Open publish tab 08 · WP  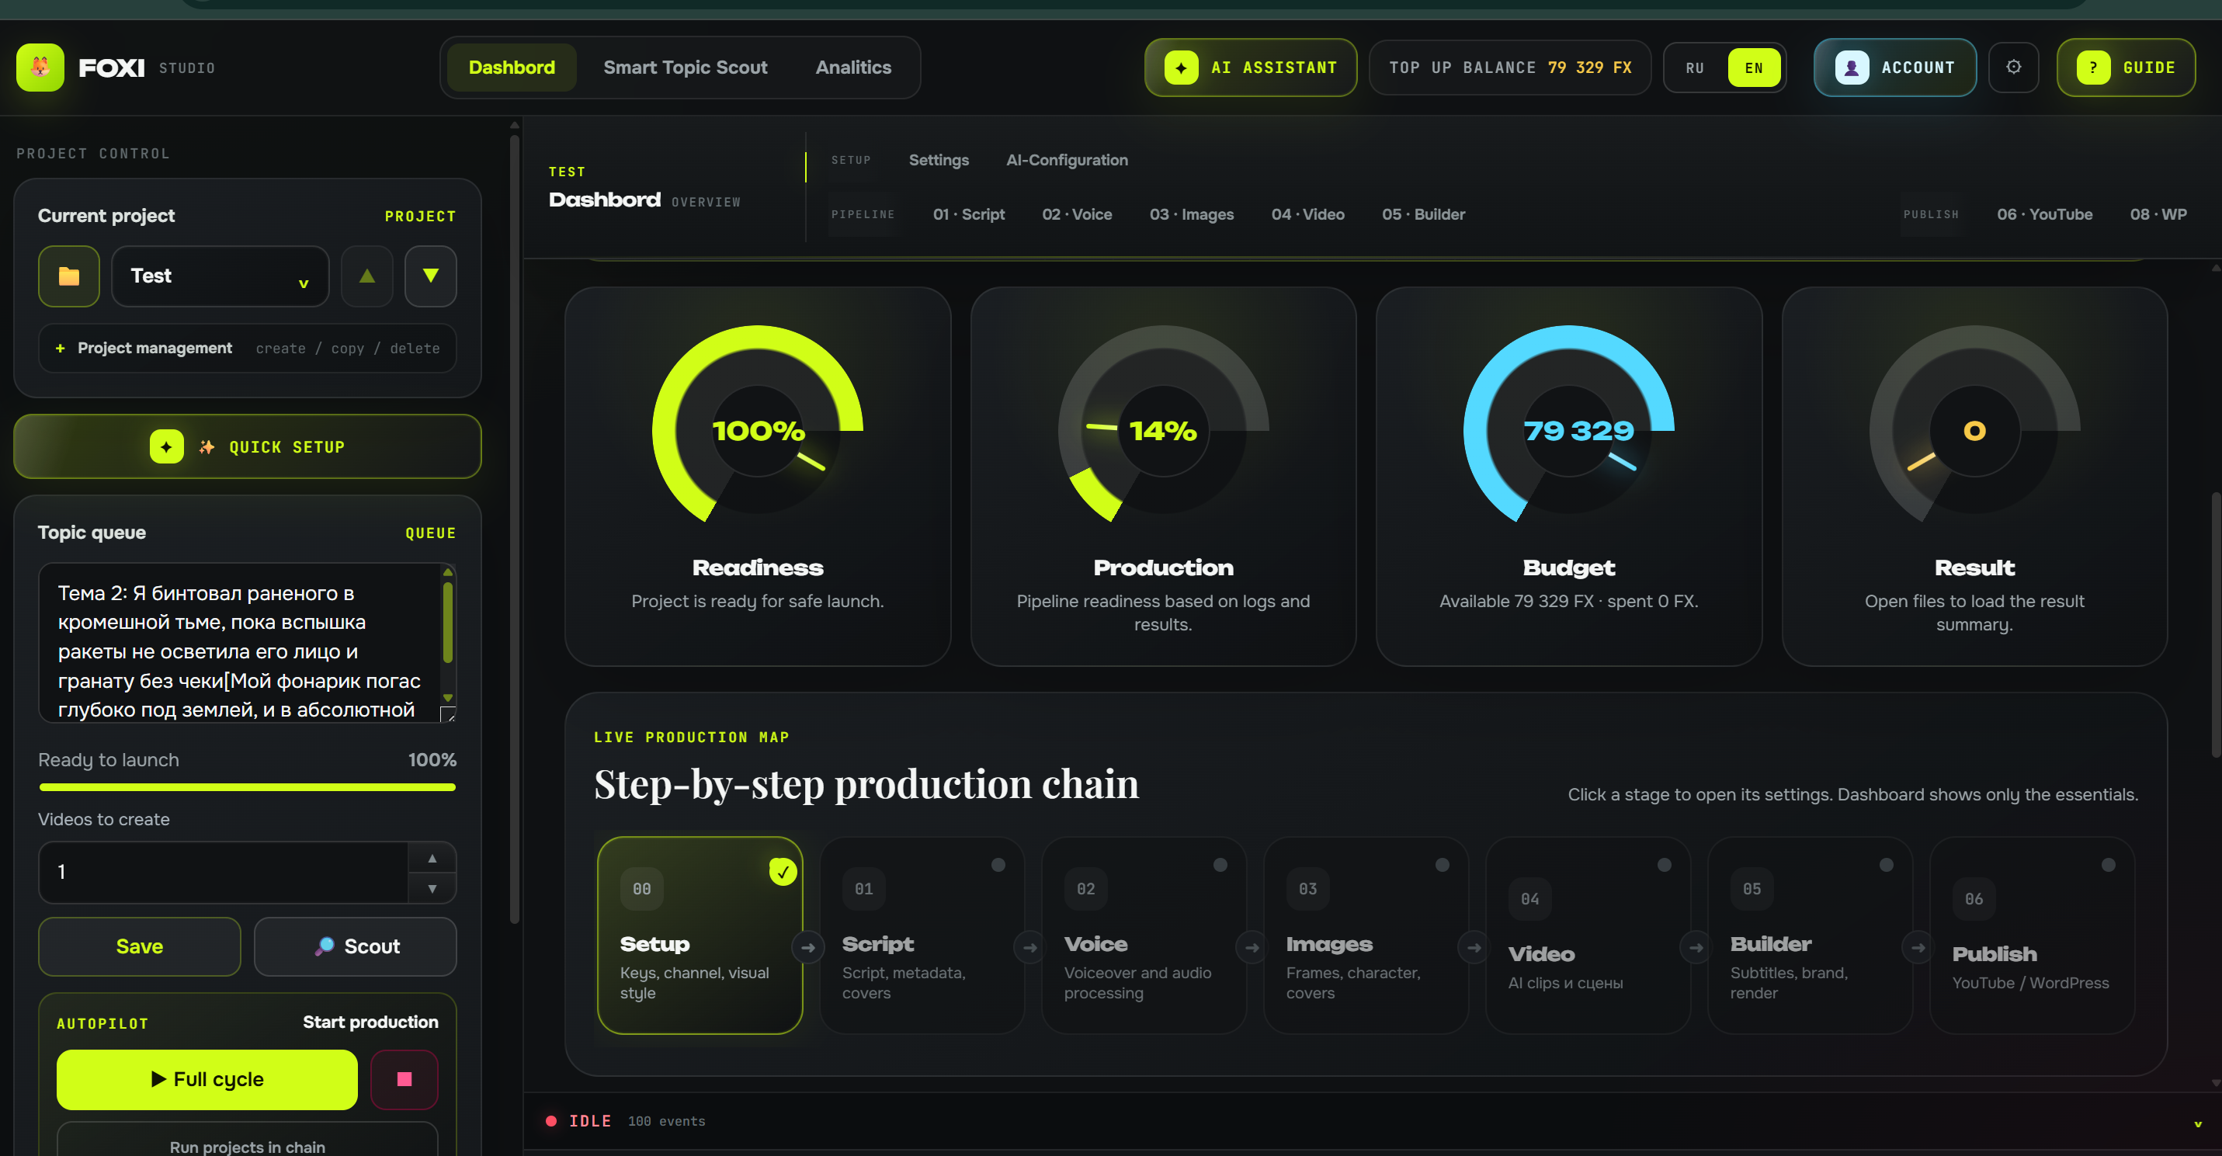(2158, 214)
